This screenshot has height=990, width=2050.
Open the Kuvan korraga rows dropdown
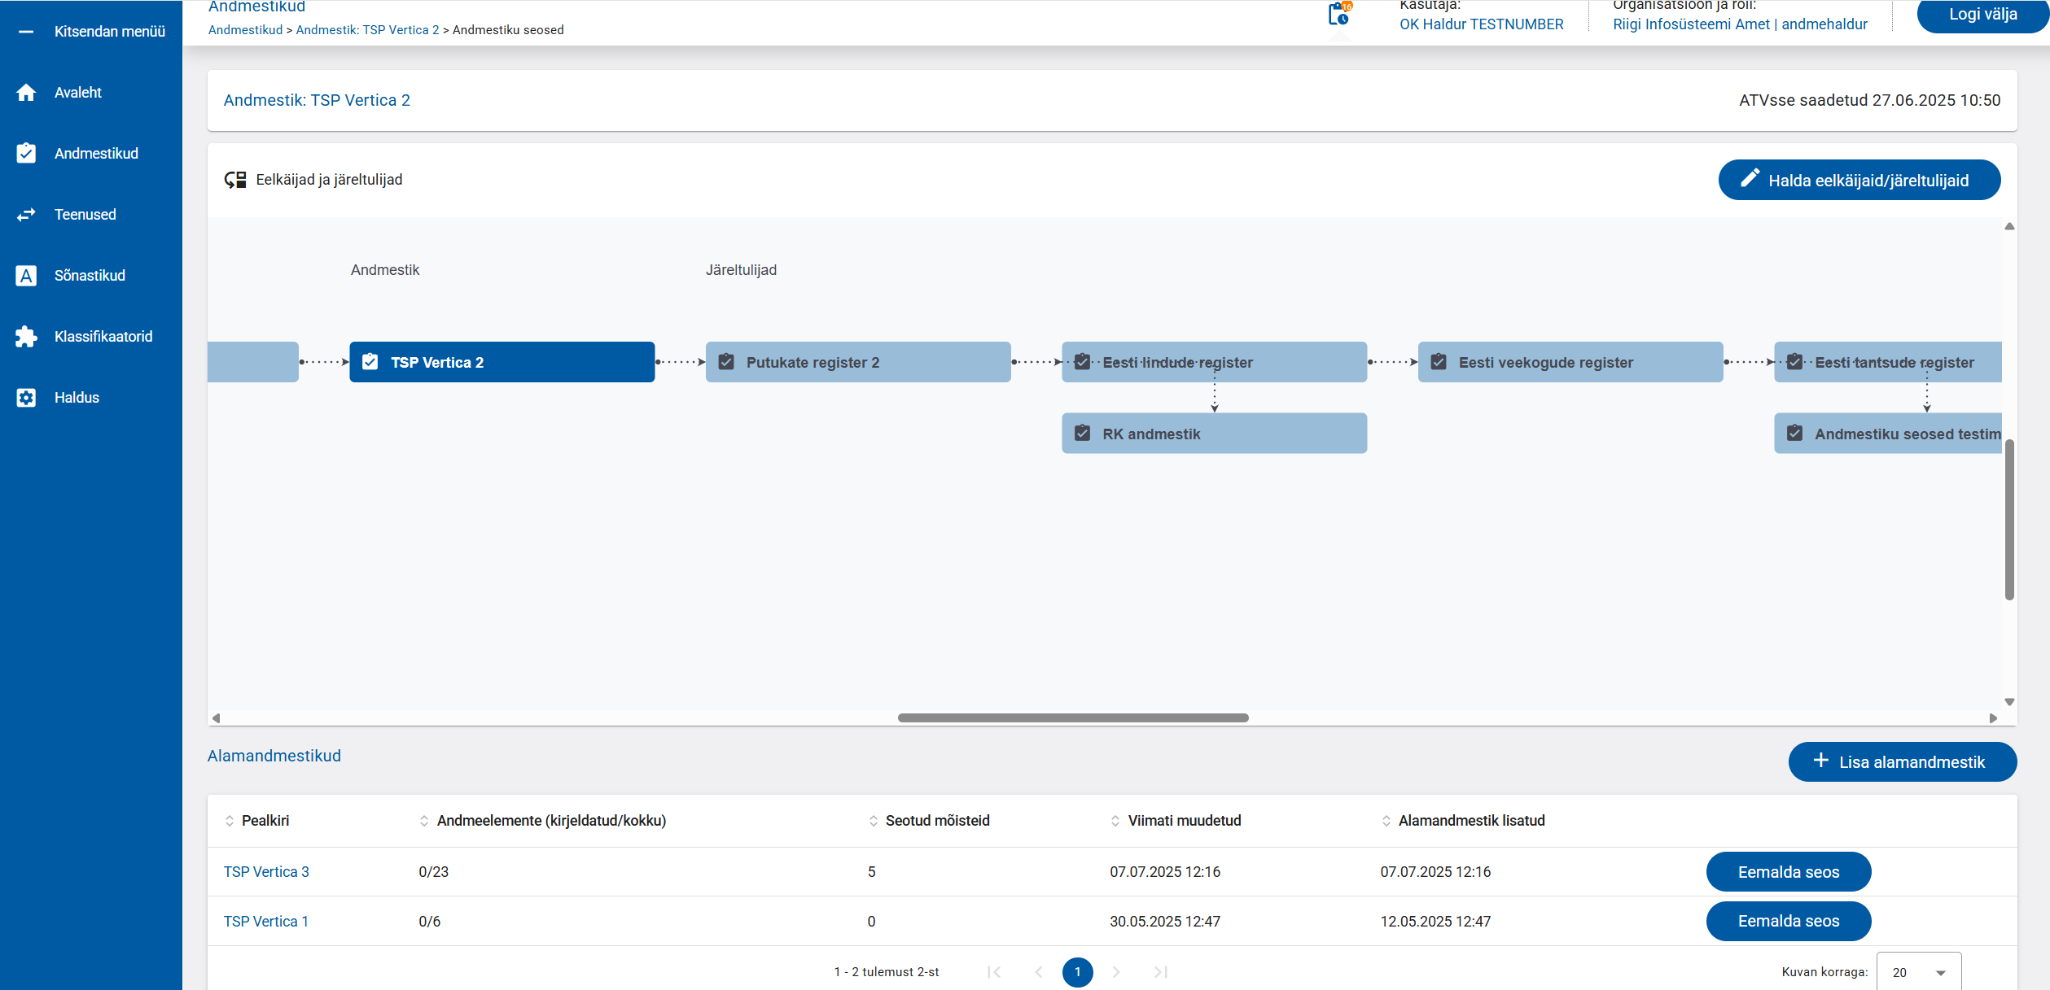tap(1919, 972)
